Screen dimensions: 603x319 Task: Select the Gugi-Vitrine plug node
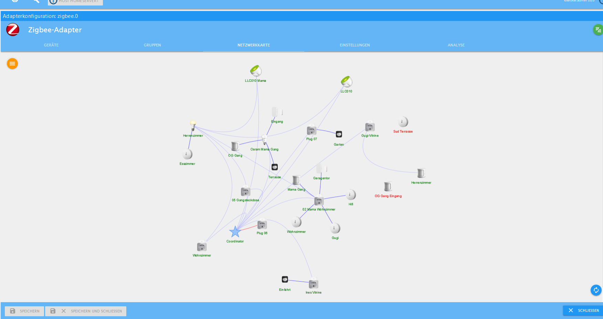coord(370,126)
